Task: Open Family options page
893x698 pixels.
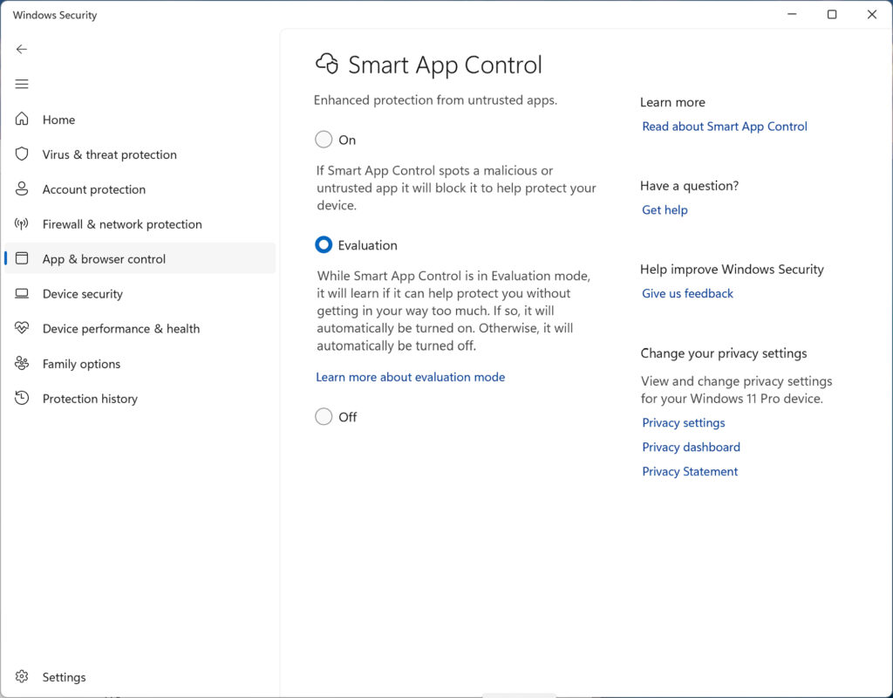Action: [140, 364]
